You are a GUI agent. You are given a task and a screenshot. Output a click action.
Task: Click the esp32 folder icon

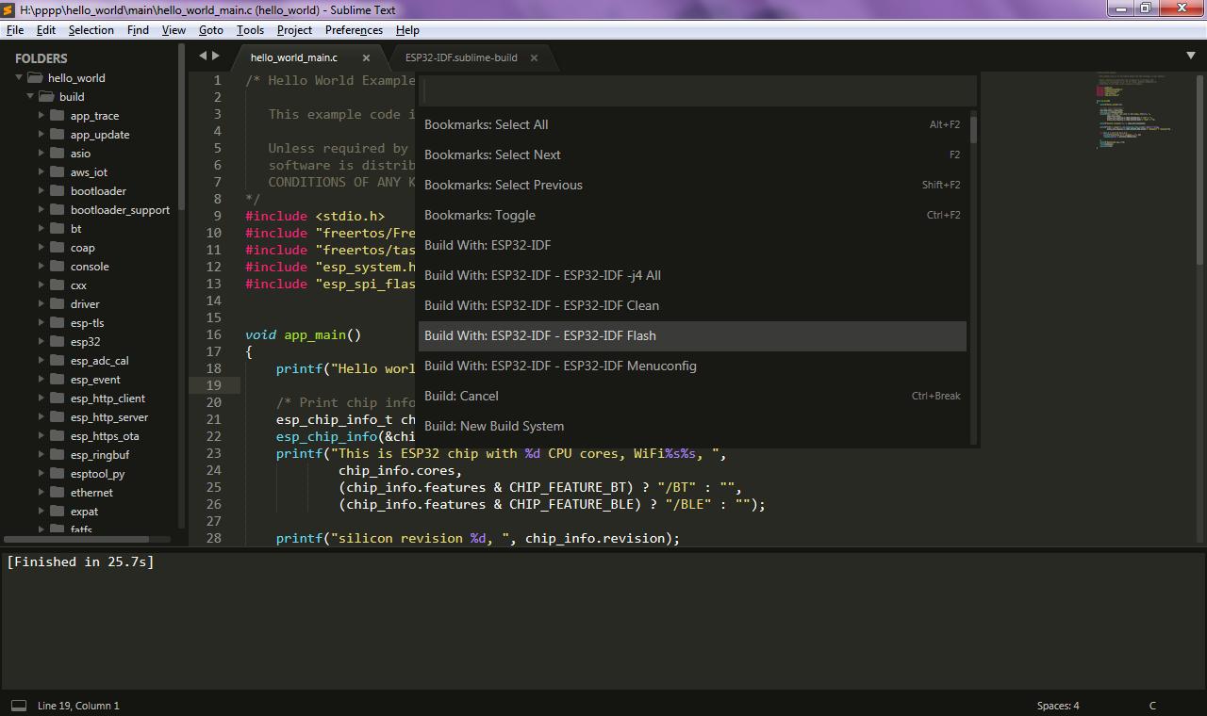(x=57, y=342)
